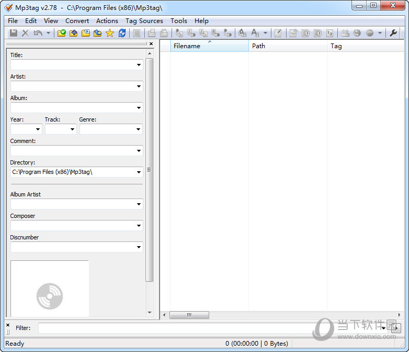The width and height of the screenshot is (409, 352).
Task: Open the tag sources dropdown arrow in toolbar
Action: click(380, 33)
